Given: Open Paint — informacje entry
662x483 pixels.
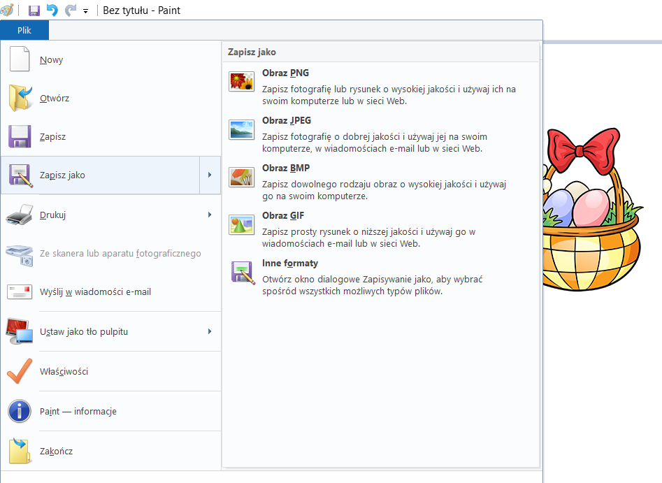Looking at the screenshot, I should point(110,412).
